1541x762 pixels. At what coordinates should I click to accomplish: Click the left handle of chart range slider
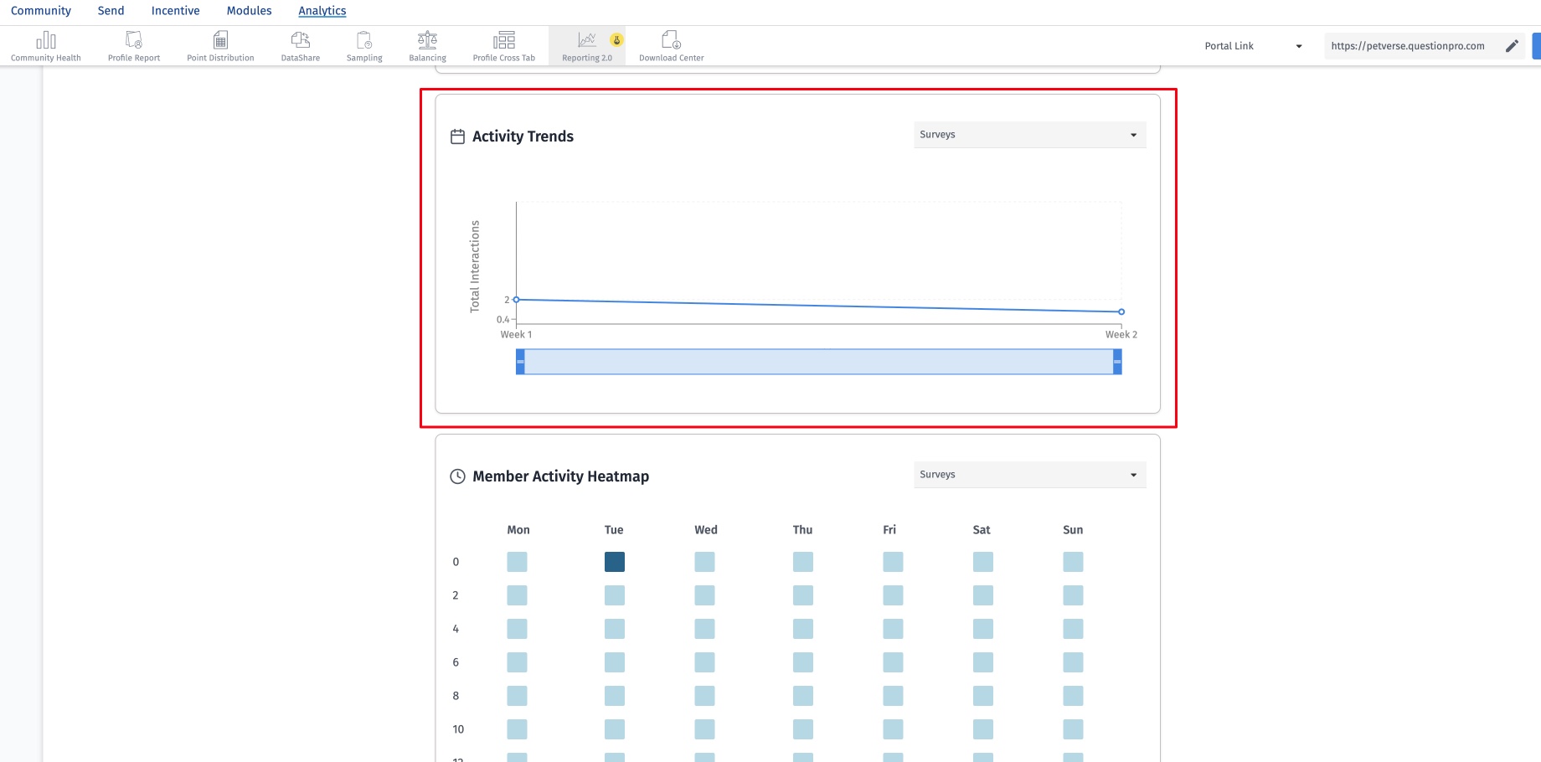coord(520,362)
